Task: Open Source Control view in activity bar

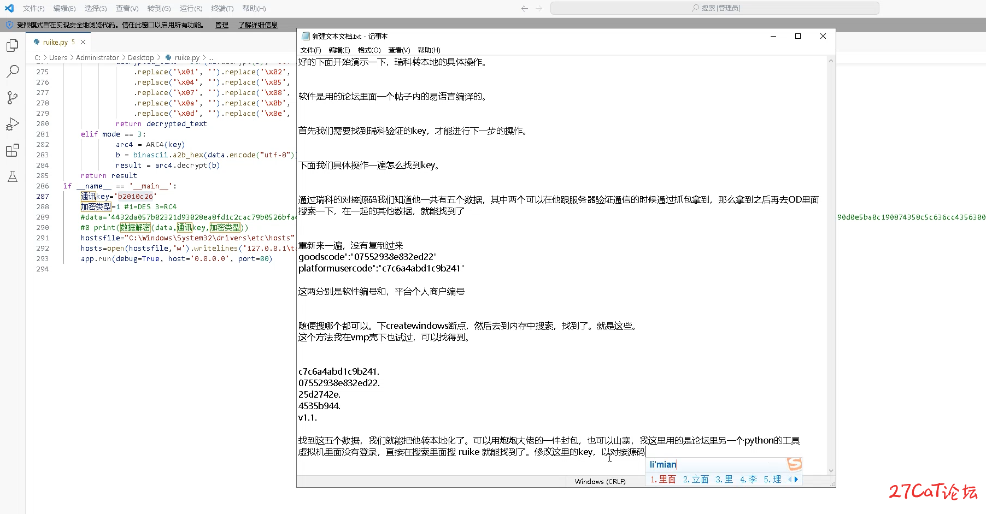Action: click(x=13, y=98)
